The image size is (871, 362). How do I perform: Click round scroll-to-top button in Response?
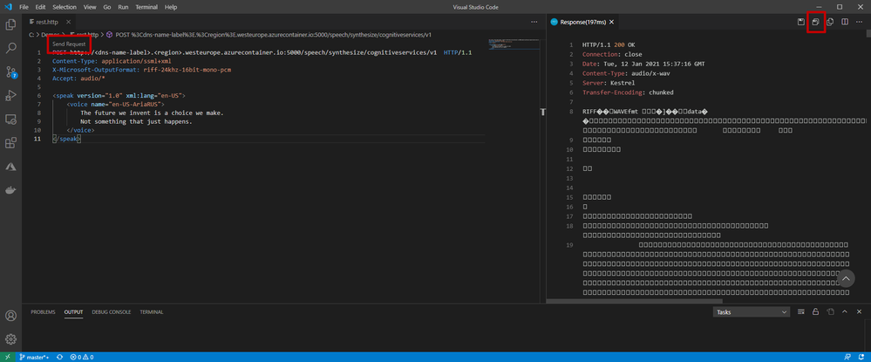click(x=846, y=278)
